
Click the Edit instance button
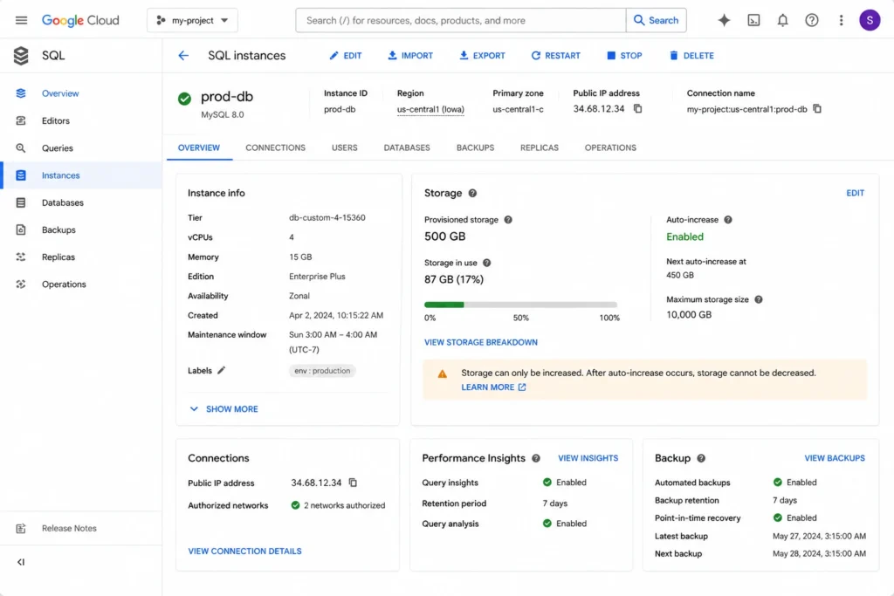point(346,55)
